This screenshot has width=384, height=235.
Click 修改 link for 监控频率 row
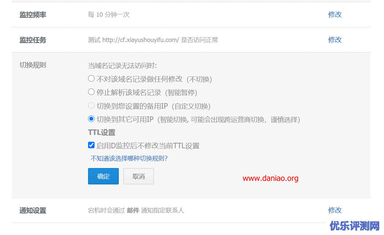pos(335,14)
